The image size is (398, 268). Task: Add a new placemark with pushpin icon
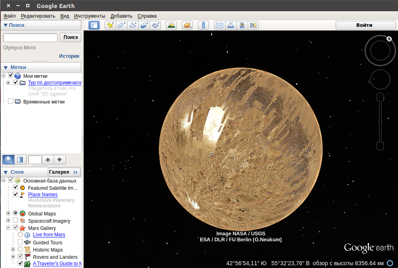pyautogui.click(x=110, y=25)
